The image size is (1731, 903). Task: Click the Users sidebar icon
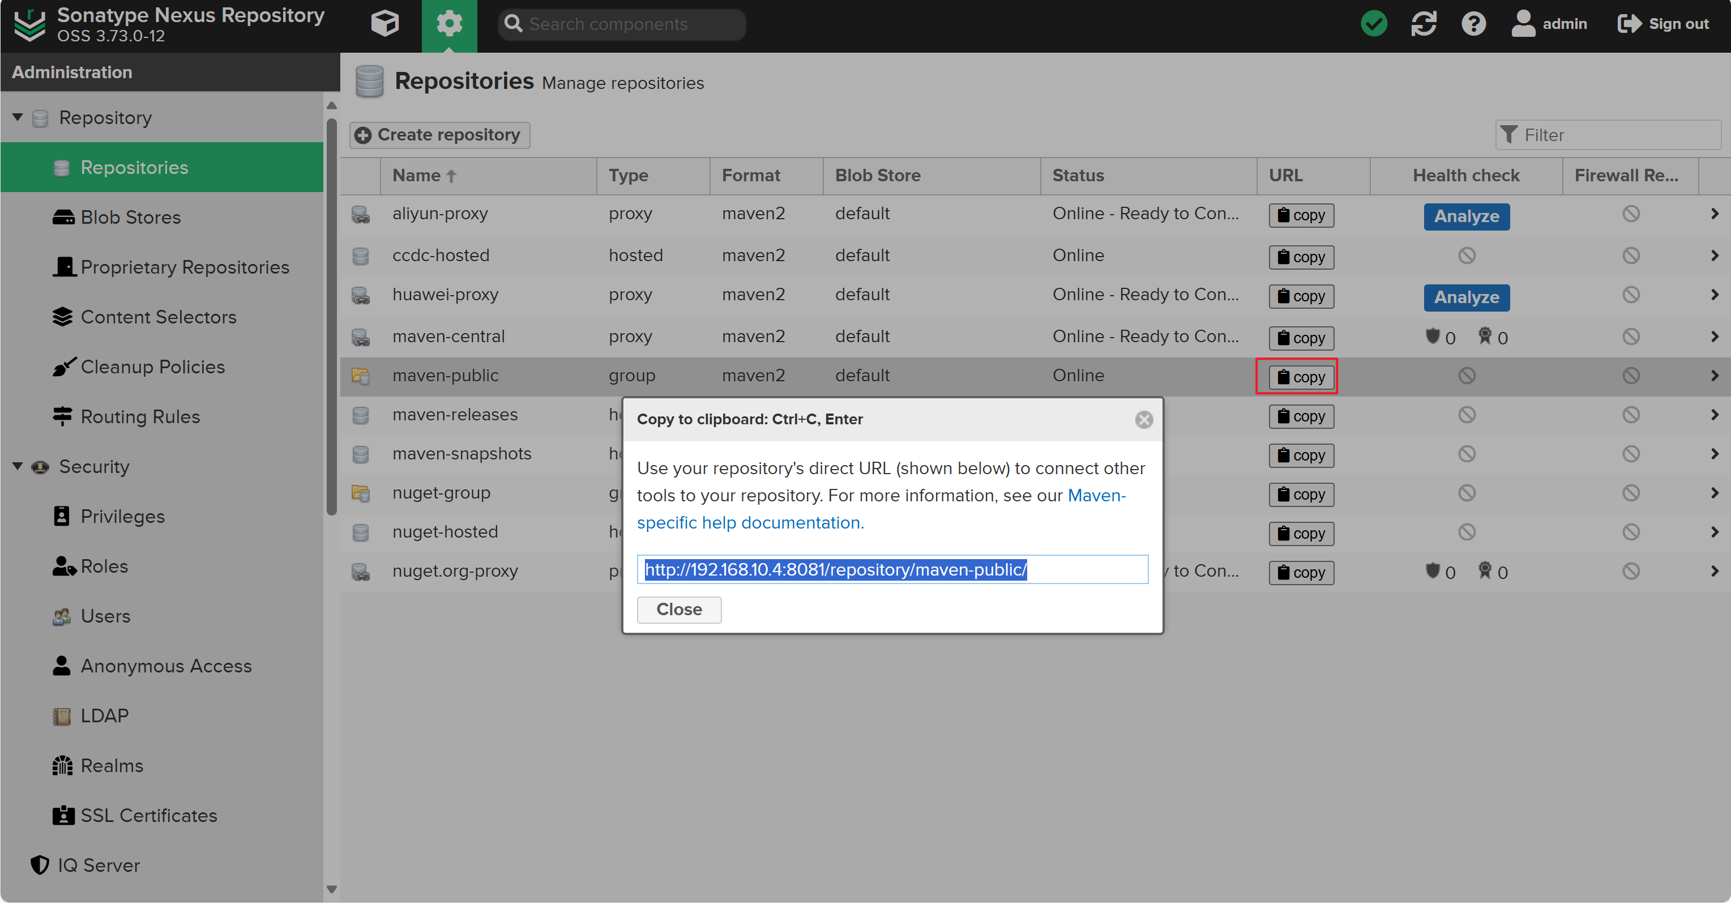click(x=62, y=616)
